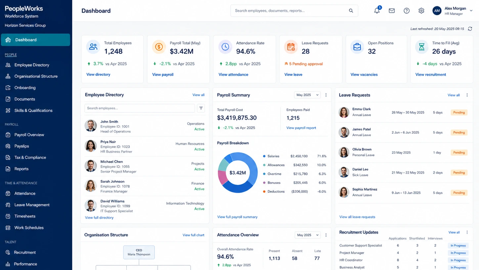
Task: Click the Search employees field in the directory
Action: pyautogui.click(x=140, y=108)
